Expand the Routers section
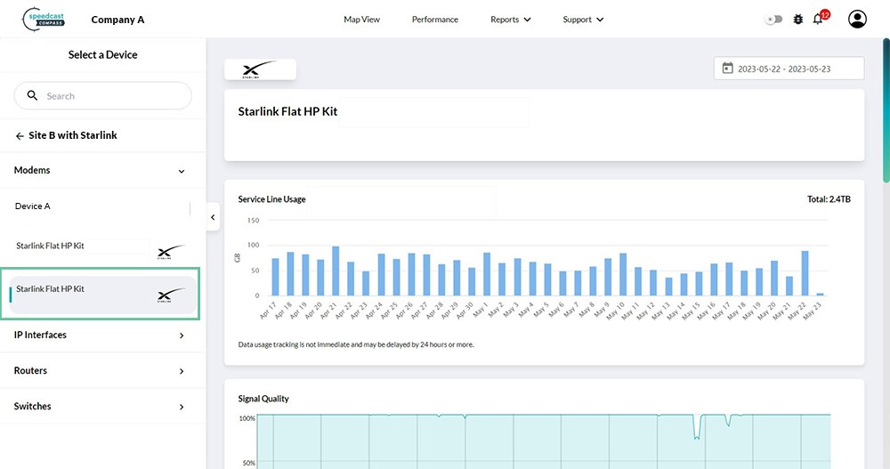This screenshot has width=890, height=469. click(x=102, y=371)
